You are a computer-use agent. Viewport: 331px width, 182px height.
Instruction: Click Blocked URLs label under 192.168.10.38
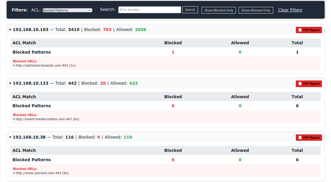pyautogui.click(x=25, y=169)
